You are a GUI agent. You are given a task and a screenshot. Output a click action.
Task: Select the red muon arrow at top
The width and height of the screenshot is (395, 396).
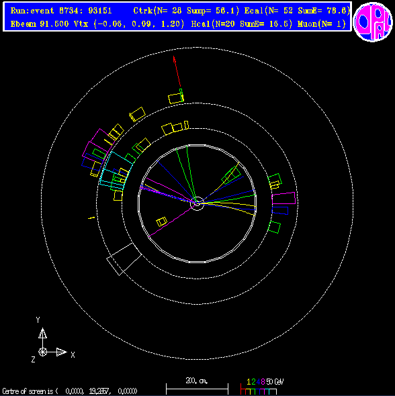point(177,72)
